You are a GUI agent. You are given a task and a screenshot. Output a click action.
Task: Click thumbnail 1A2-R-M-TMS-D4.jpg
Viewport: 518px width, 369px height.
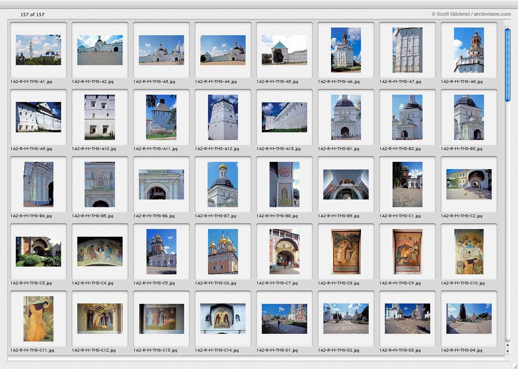pyautogui.click(x=469, y=319)
